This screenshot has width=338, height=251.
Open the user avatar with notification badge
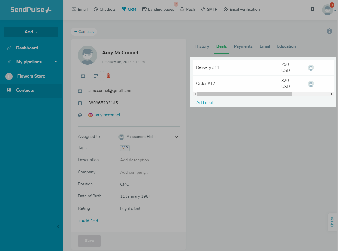(328, 10)
